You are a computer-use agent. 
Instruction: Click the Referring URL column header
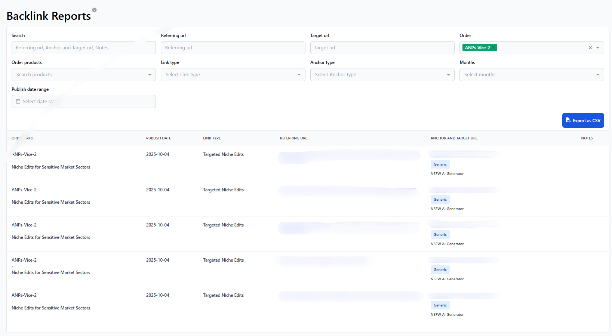[293, 138]
